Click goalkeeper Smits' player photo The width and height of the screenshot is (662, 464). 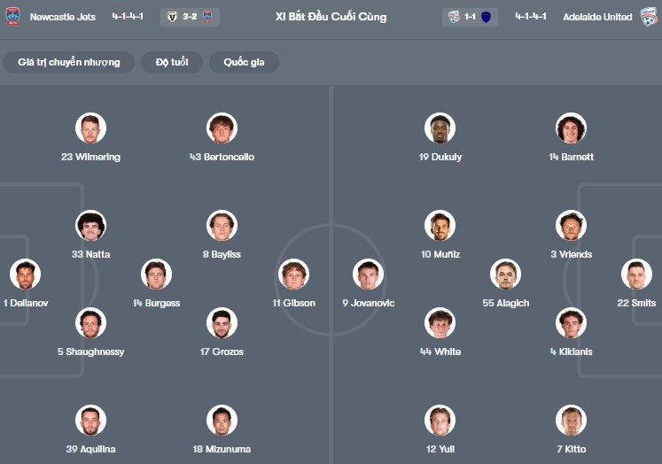pos(636,275)
